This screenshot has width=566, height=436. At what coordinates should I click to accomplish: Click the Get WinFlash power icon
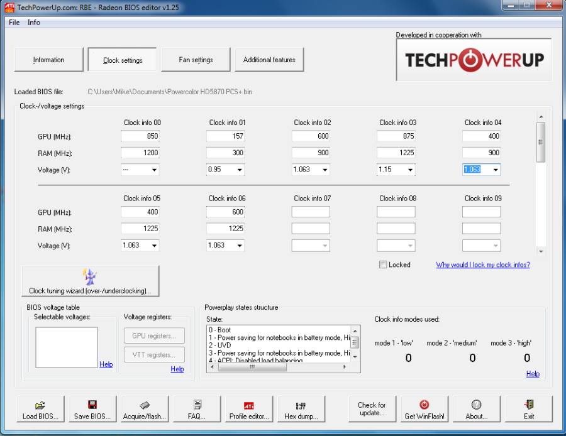coord(424,404)
